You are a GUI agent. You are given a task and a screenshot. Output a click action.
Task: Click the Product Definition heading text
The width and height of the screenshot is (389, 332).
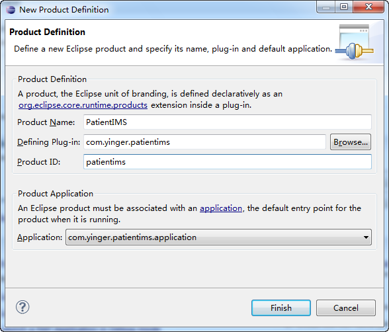(x=47, y=32)
